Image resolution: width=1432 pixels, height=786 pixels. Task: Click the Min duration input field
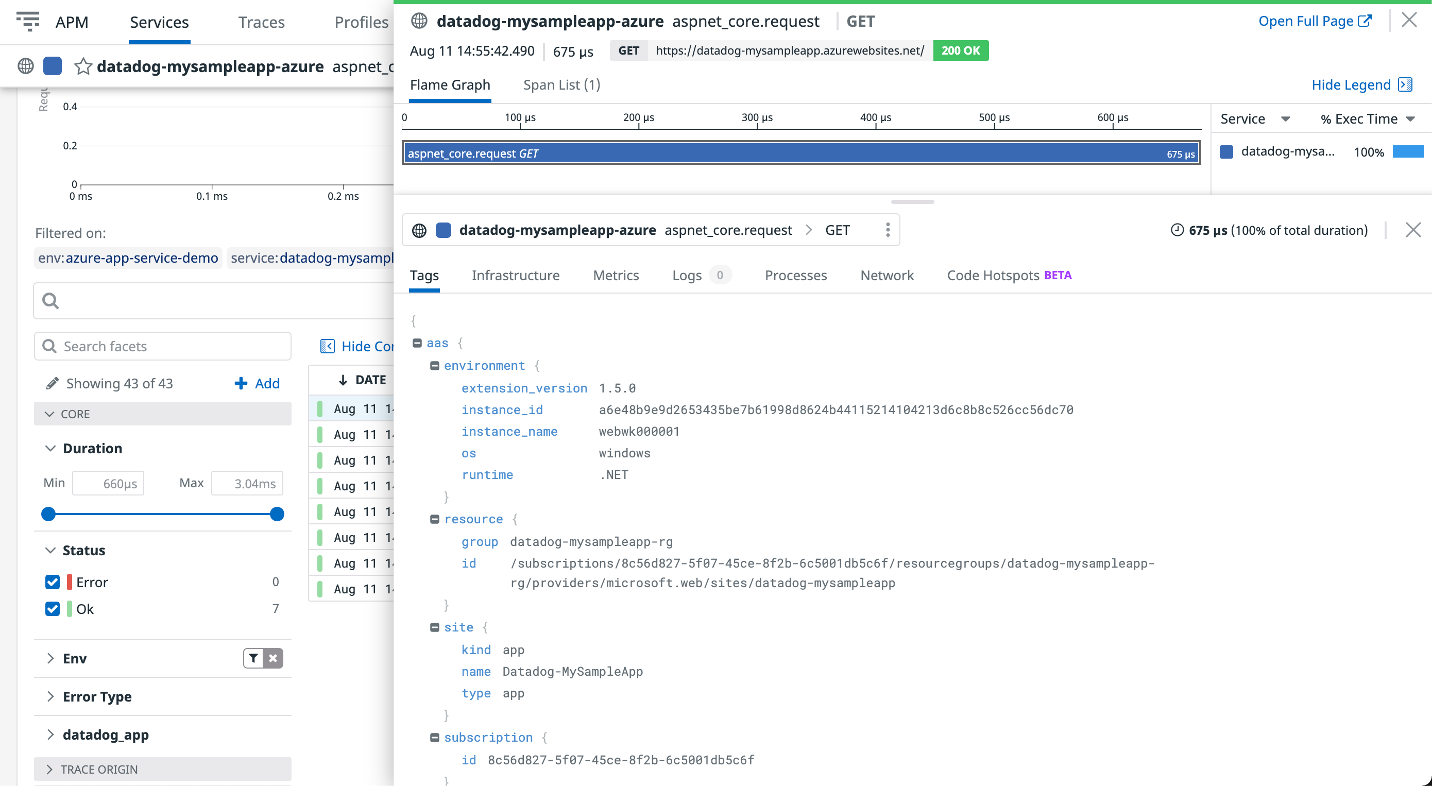pyautogui.click(x=108, y=483)
